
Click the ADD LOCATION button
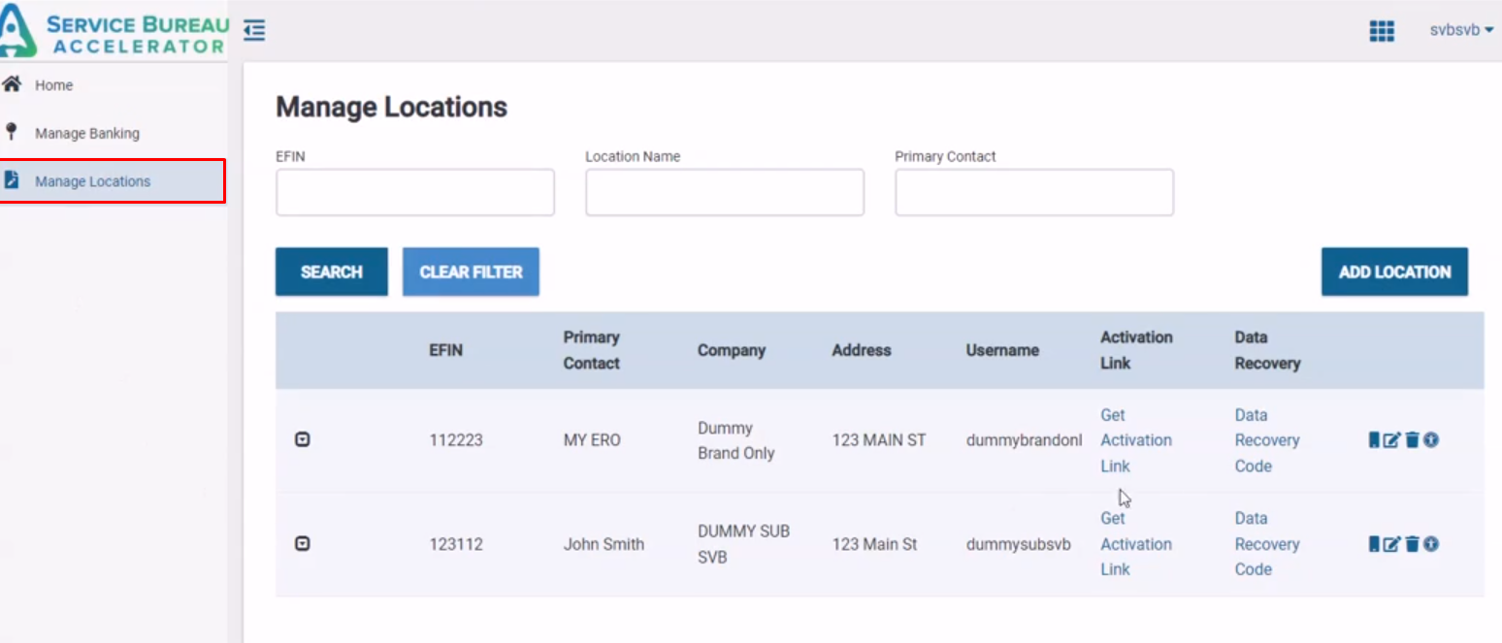click(1394, 273)
